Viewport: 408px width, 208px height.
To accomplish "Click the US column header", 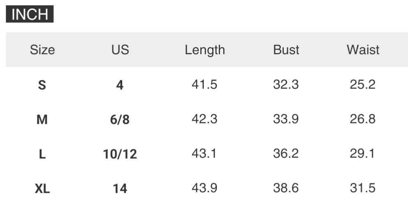I will (120, 50).
